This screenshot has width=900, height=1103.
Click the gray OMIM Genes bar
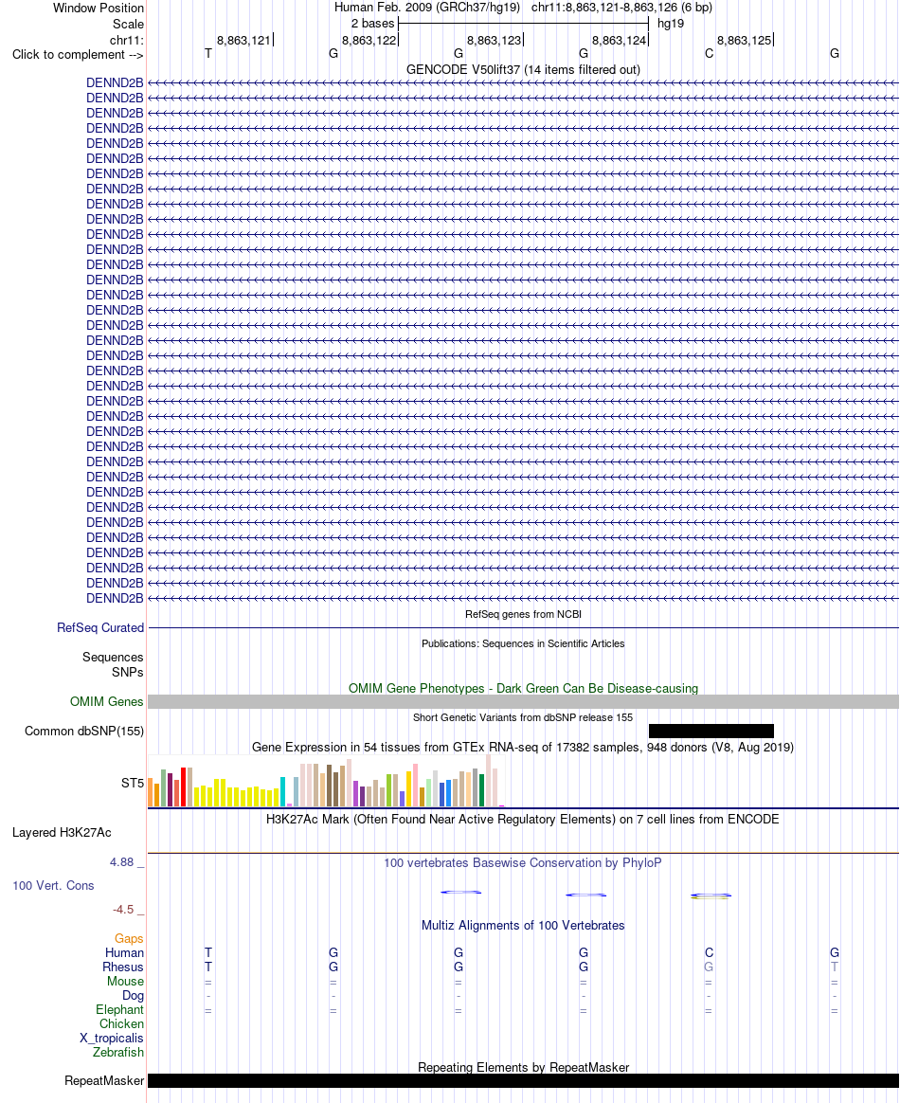[523, 701]
